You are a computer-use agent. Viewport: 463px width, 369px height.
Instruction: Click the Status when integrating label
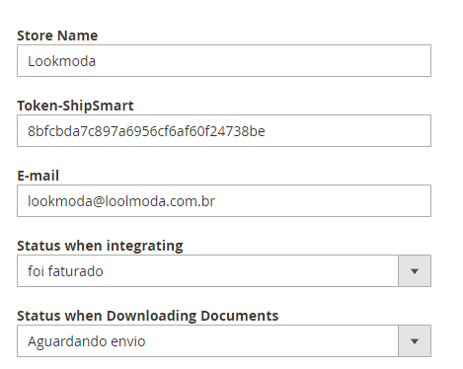100,246
